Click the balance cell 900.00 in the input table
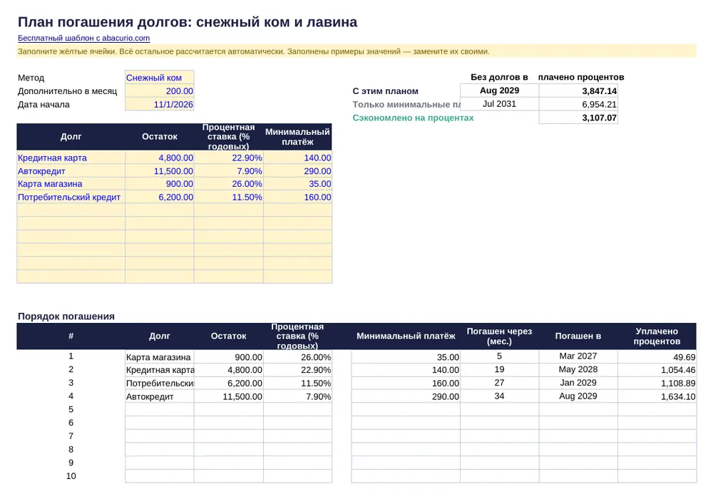Viewport: 713px width, 499px height. click(x=160, y=184)
